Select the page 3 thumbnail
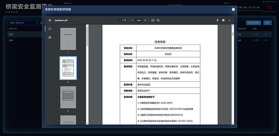The image size is (279, 136). coord(68,97)
